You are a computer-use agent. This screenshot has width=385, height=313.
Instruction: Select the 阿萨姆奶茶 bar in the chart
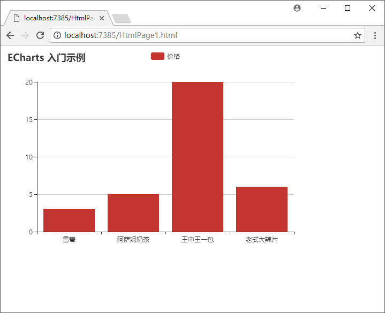click(133, 213)
